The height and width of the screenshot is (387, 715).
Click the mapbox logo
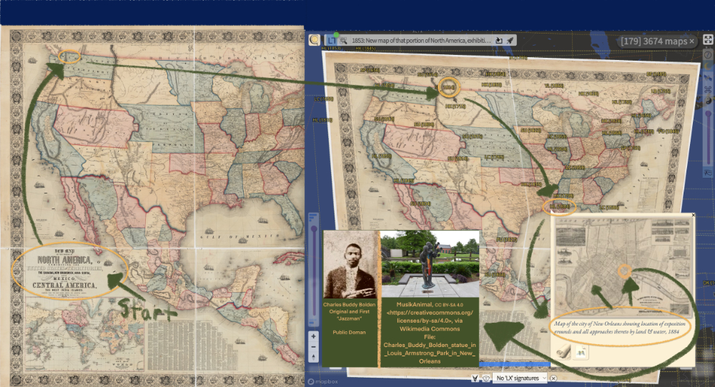click(323, 381)
